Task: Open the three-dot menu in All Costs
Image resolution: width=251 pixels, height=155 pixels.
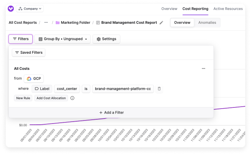Action: (x=203, y=69)
